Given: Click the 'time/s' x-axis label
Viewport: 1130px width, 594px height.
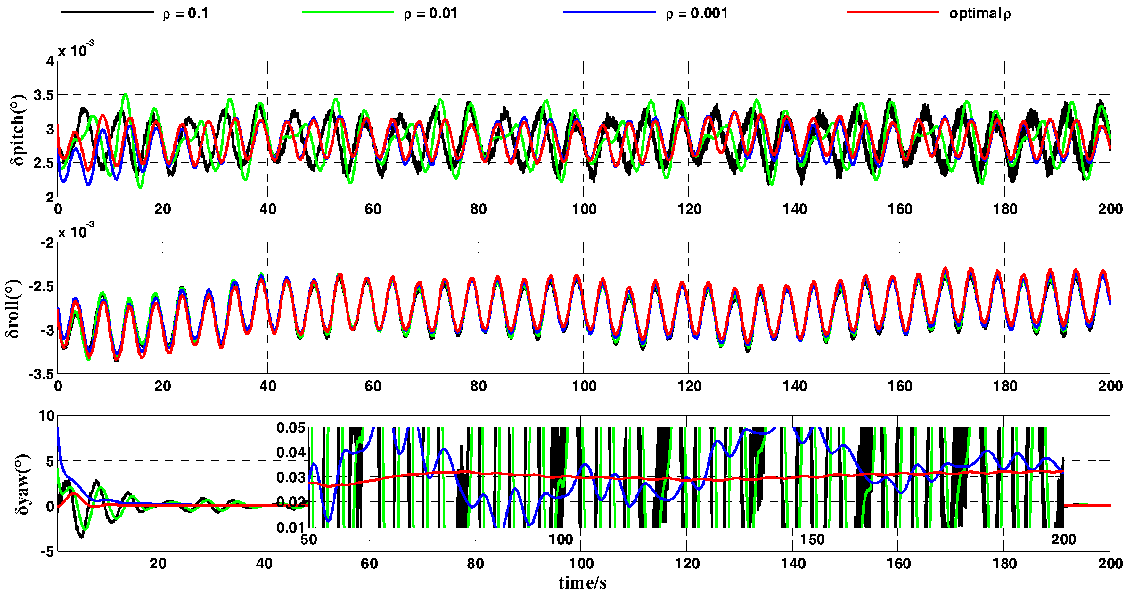Looking at the screenshot, I should (x=582, y=582).
